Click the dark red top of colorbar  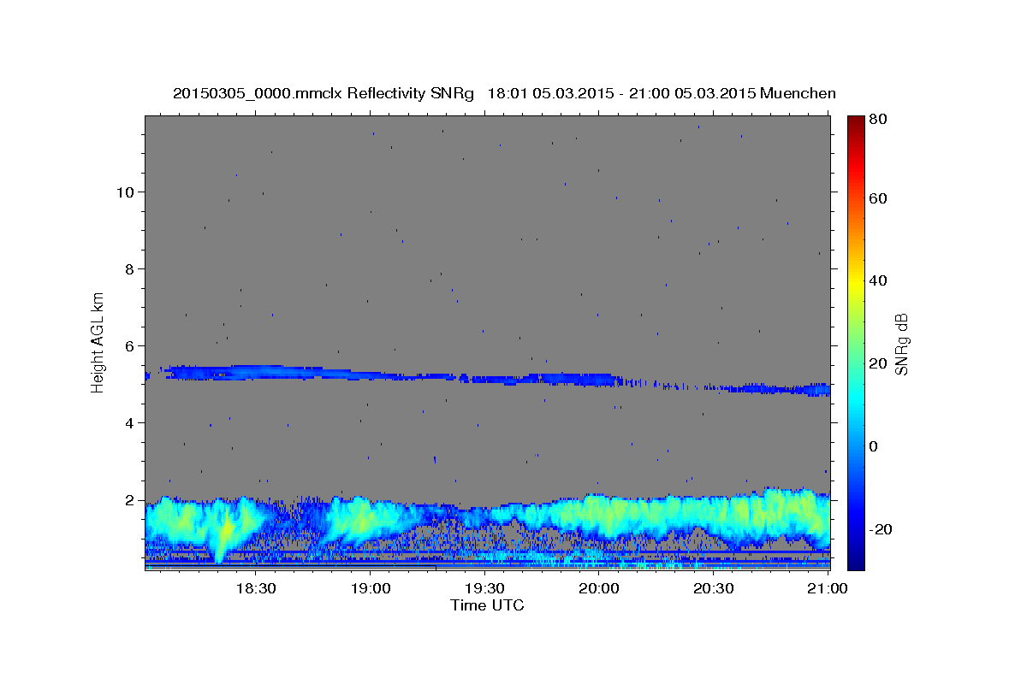855,124
